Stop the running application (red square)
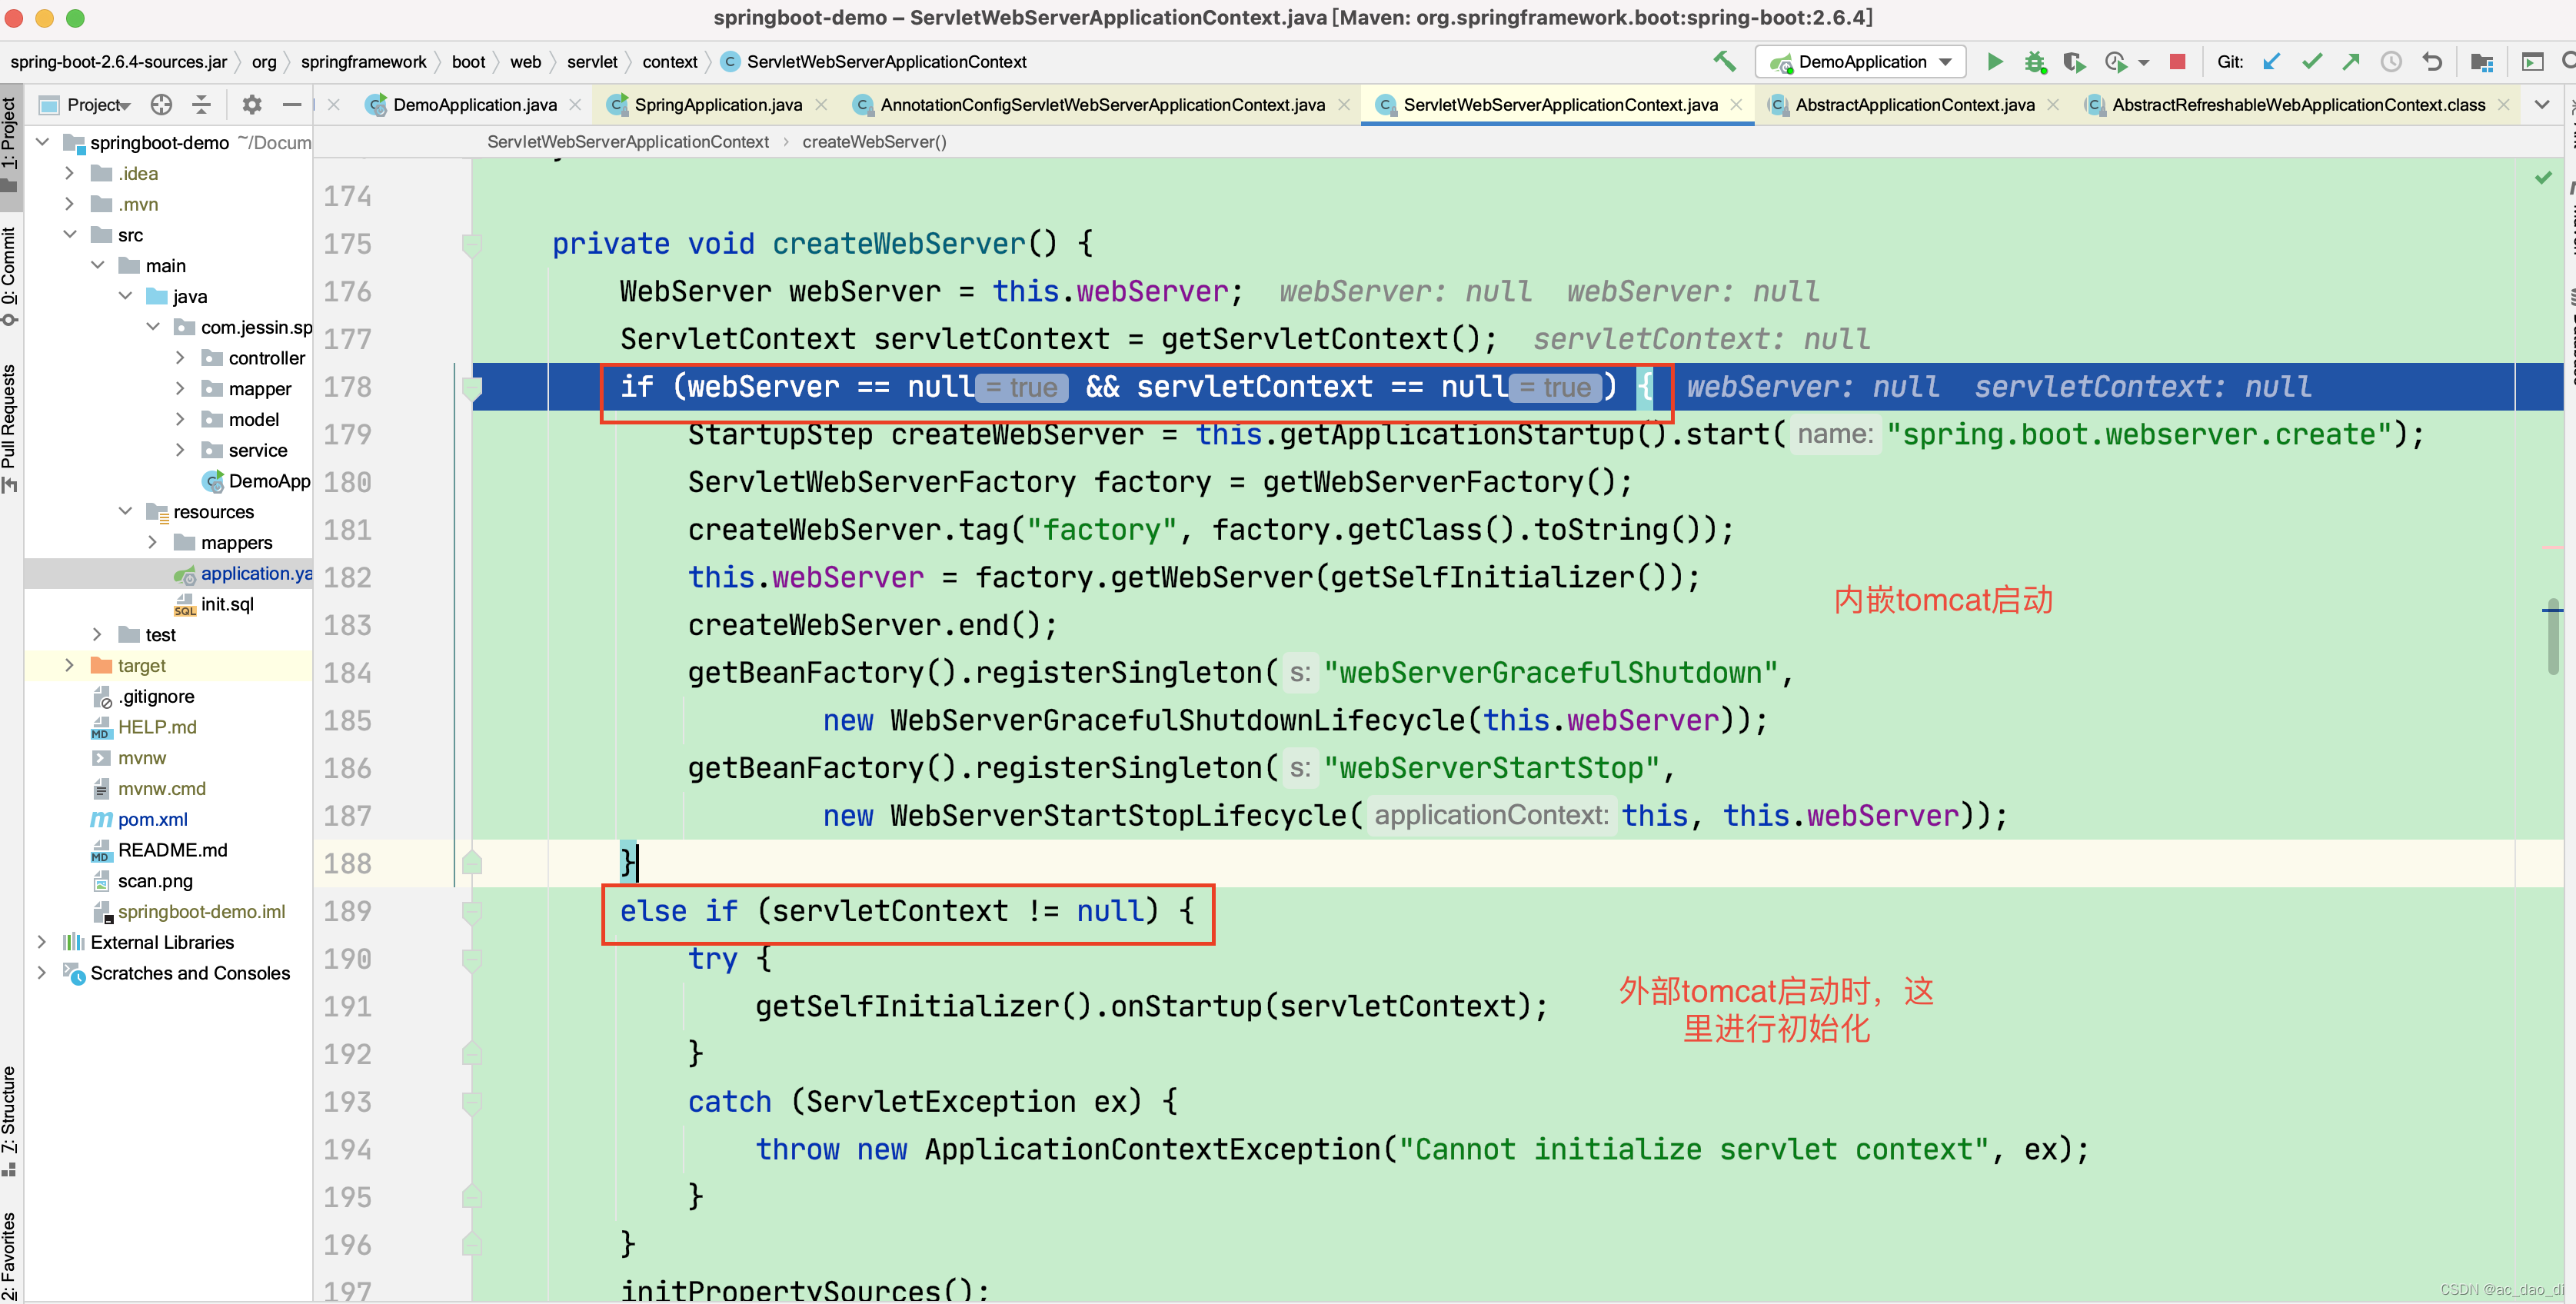The width and height of the screenshot is (2576, 1304). point(2177,62)
